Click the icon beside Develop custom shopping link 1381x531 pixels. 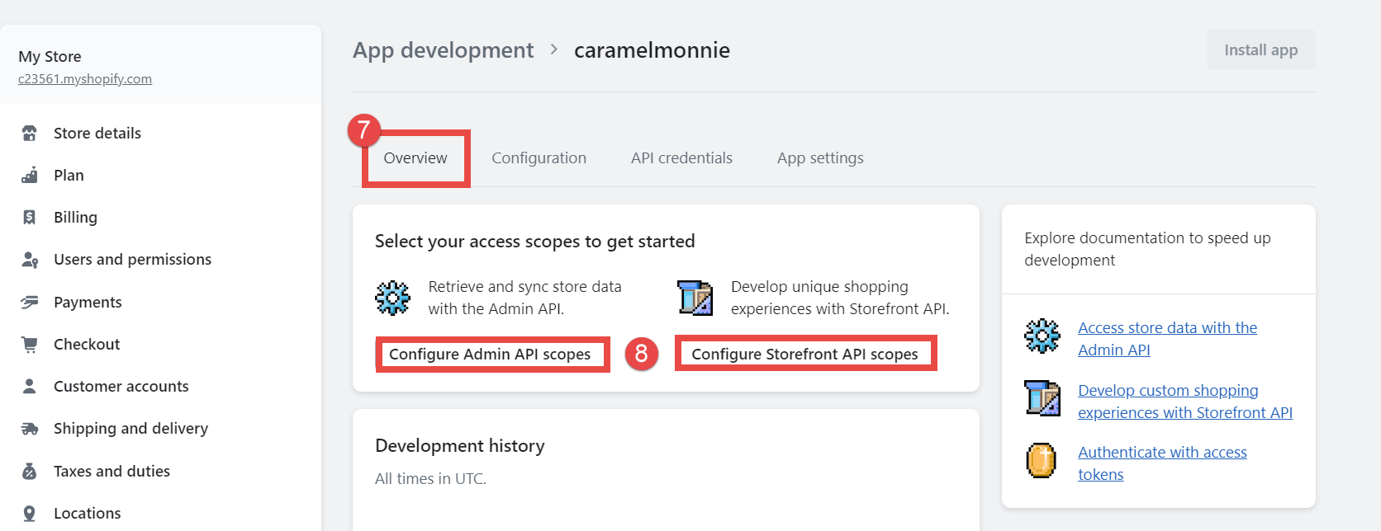(1042, 398)
